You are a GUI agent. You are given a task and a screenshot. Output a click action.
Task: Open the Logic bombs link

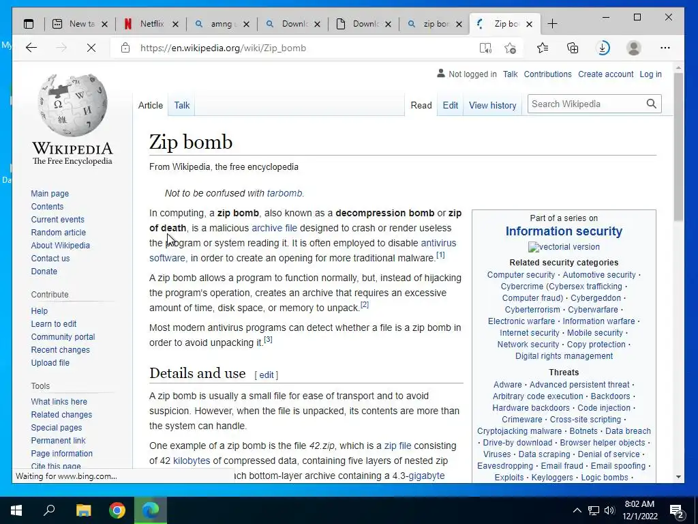click(605, 477)
